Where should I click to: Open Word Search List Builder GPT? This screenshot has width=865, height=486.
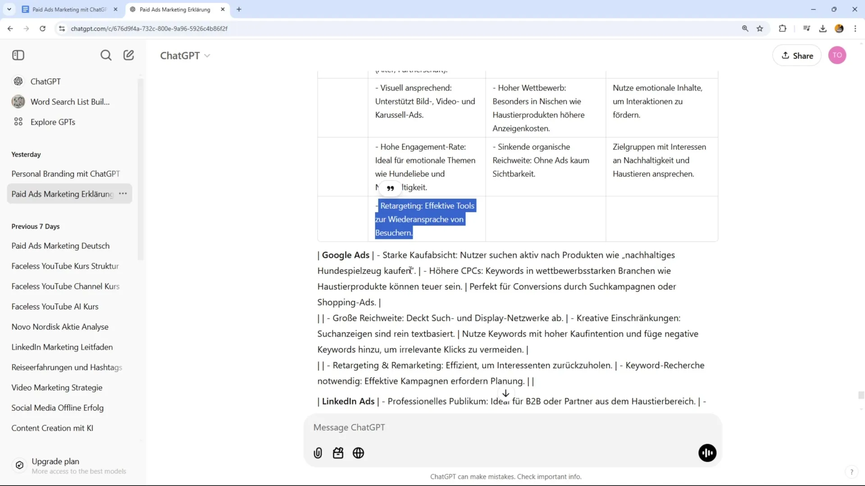(70, 102)
